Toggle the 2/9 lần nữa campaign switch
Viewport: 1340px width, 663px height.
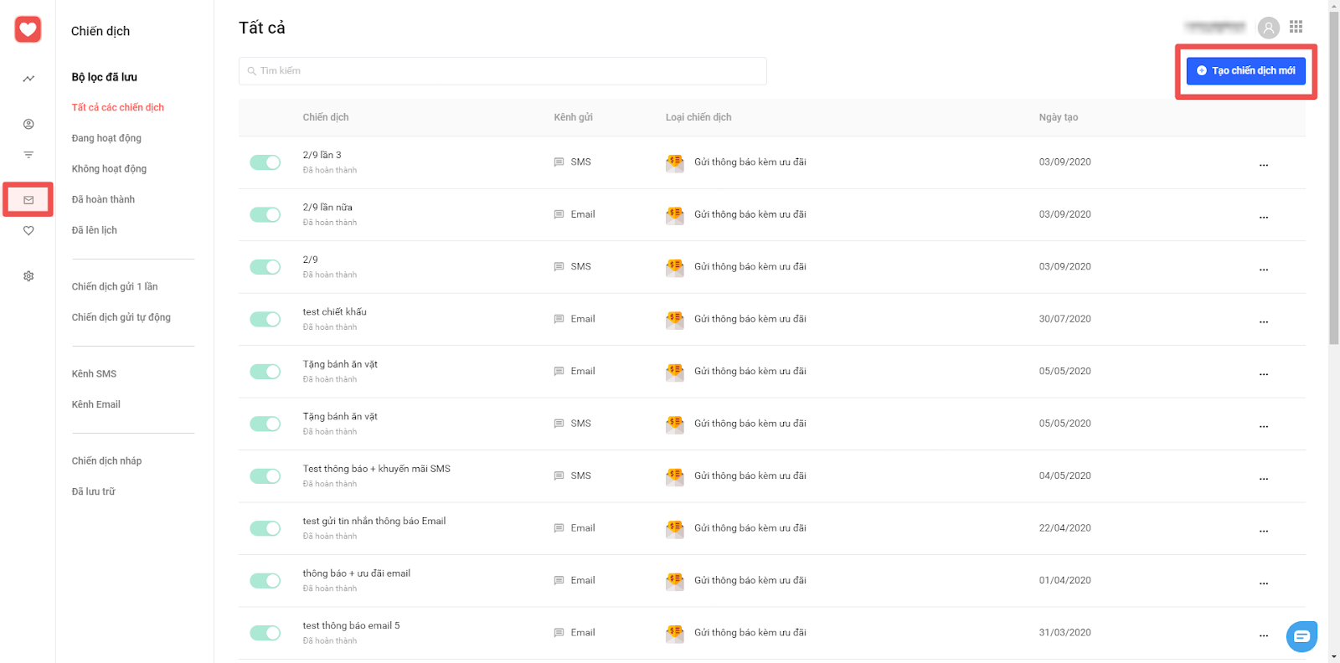265,215
